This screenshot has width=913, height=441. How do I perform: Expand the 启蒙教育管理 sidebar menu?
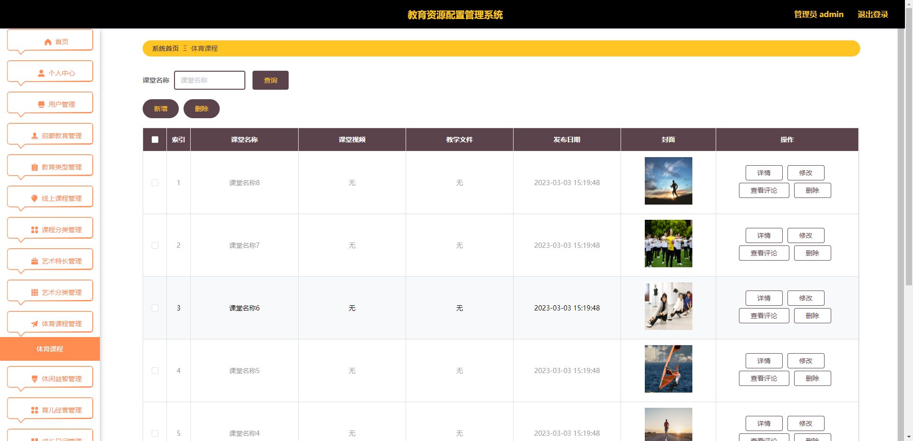point(50,136)
